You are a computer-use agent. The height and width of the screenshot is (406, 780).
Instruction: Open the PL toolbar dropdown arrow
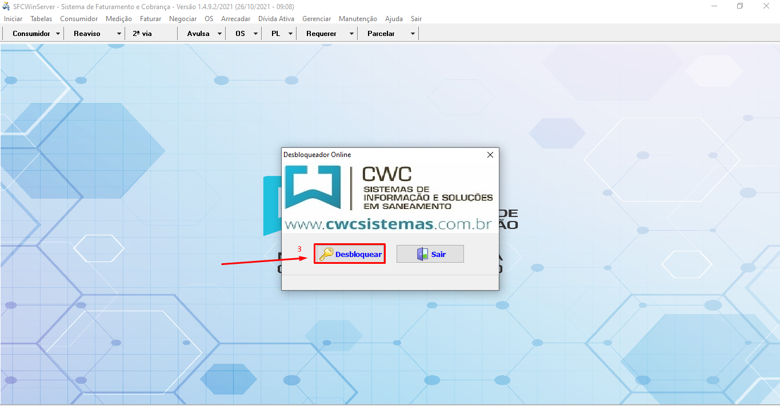[x=290, y=34]
